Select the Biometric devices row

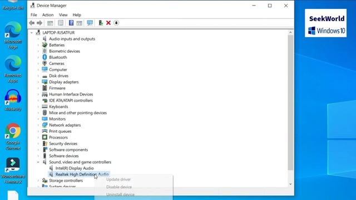pyautogui.click(x=65, y=51)
